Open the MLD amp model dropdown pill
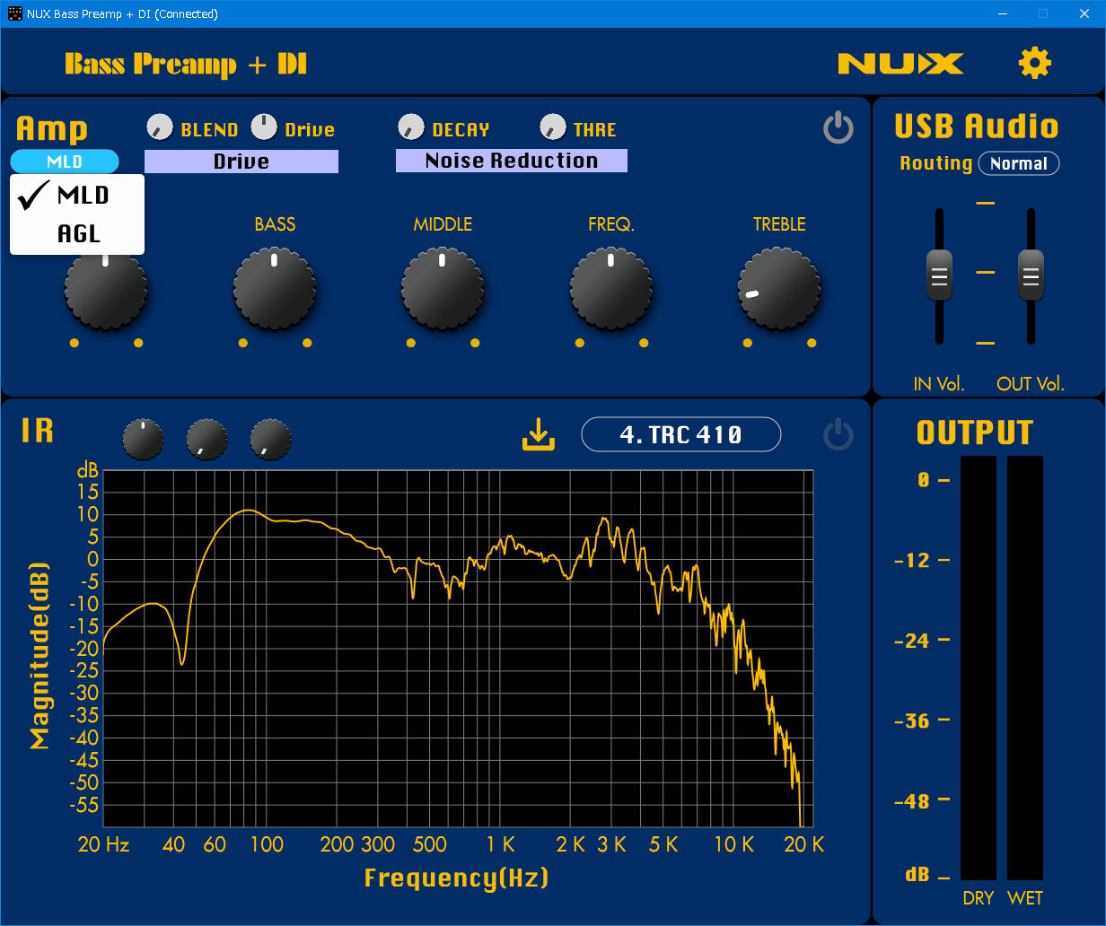Screen dimensions: 1106x926 tap(65, 162)
